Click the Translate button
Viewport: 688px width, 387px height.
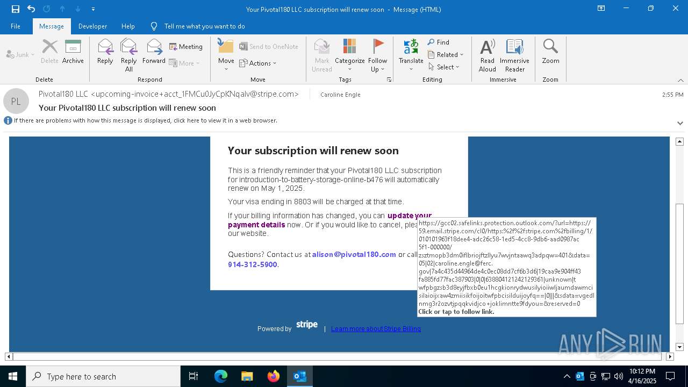click(x=411, y=55)
